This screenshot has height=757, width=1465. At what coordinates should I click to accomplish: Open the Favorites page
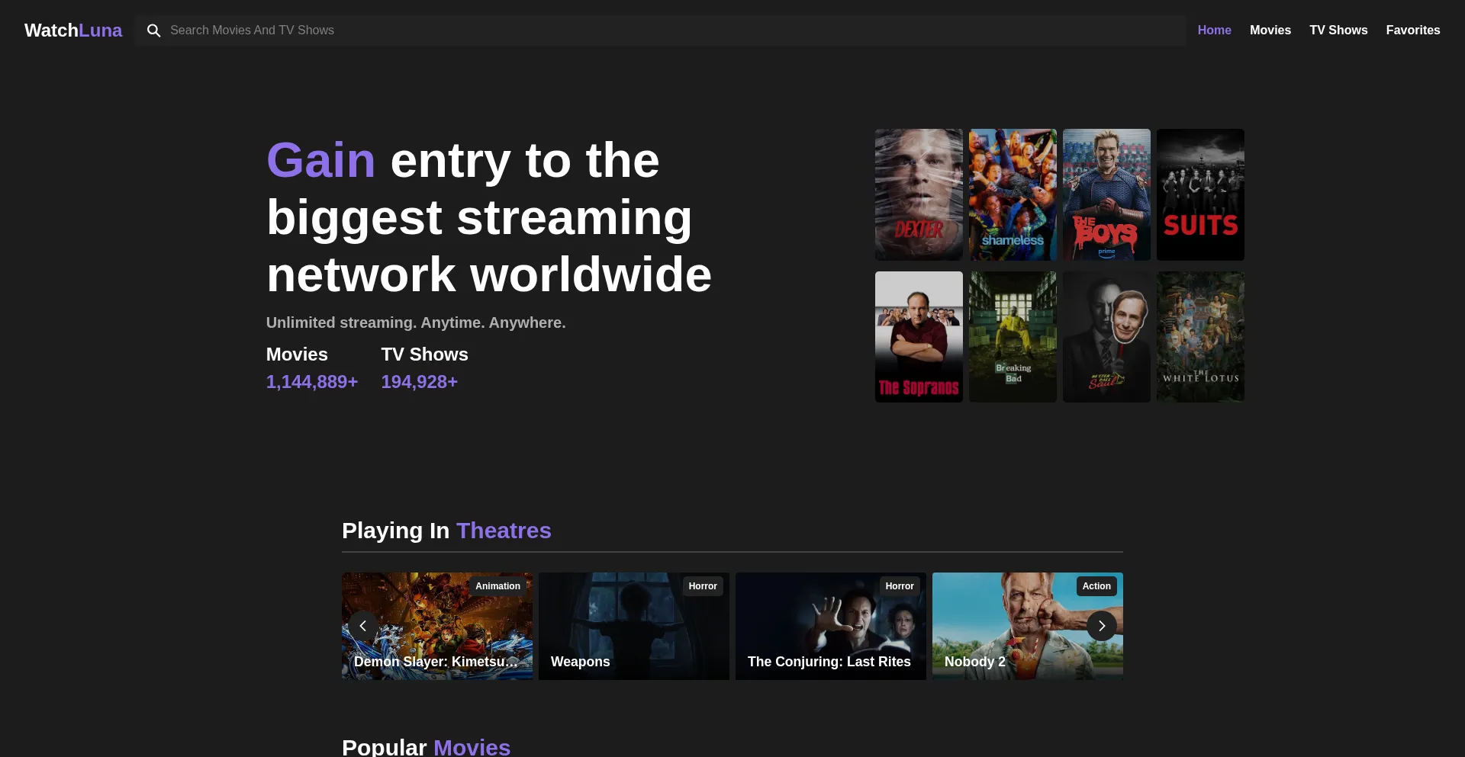click(1412, 30)
